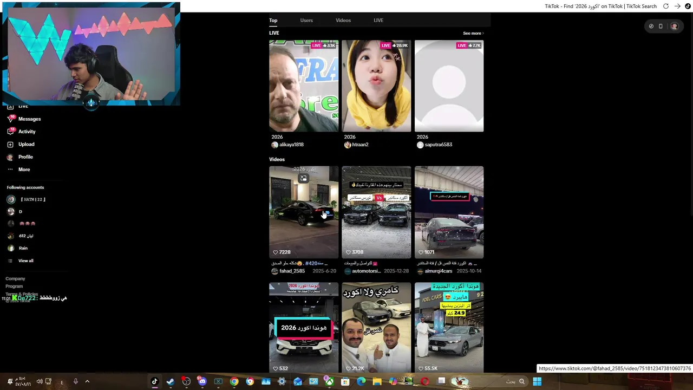Play the almurqi4cars car video, 1071 likes
Image resolution: width=693 pixels, height=390 pixels.
(449, 212)
